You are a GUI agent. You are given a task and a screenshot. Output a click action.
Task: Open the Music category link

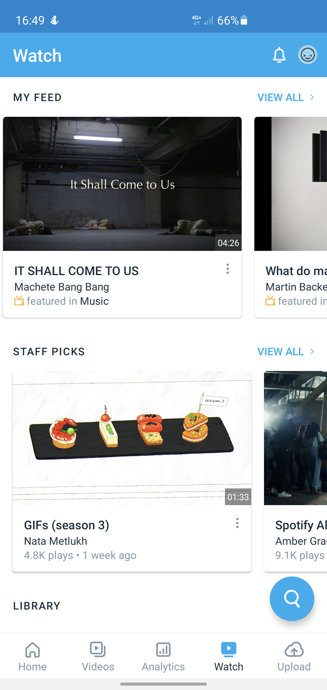click(x=94, y=301)
